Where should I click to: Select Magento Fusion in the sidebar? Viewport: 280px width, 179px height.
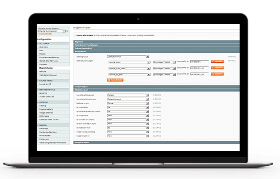coord(46,68)
